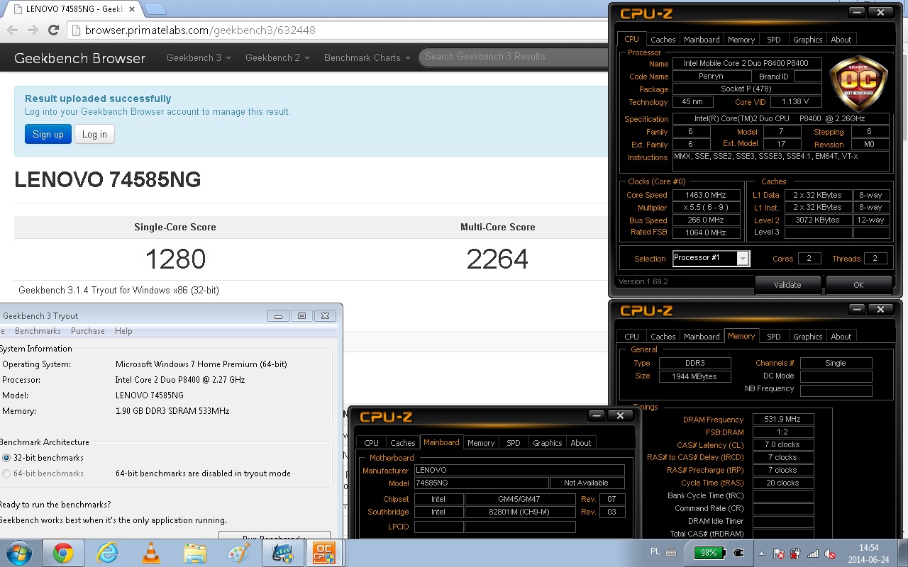Click the 82801IM (ICH9-M) southbridge field
This screenshot has width=908, height=567.
coord(520,512)
